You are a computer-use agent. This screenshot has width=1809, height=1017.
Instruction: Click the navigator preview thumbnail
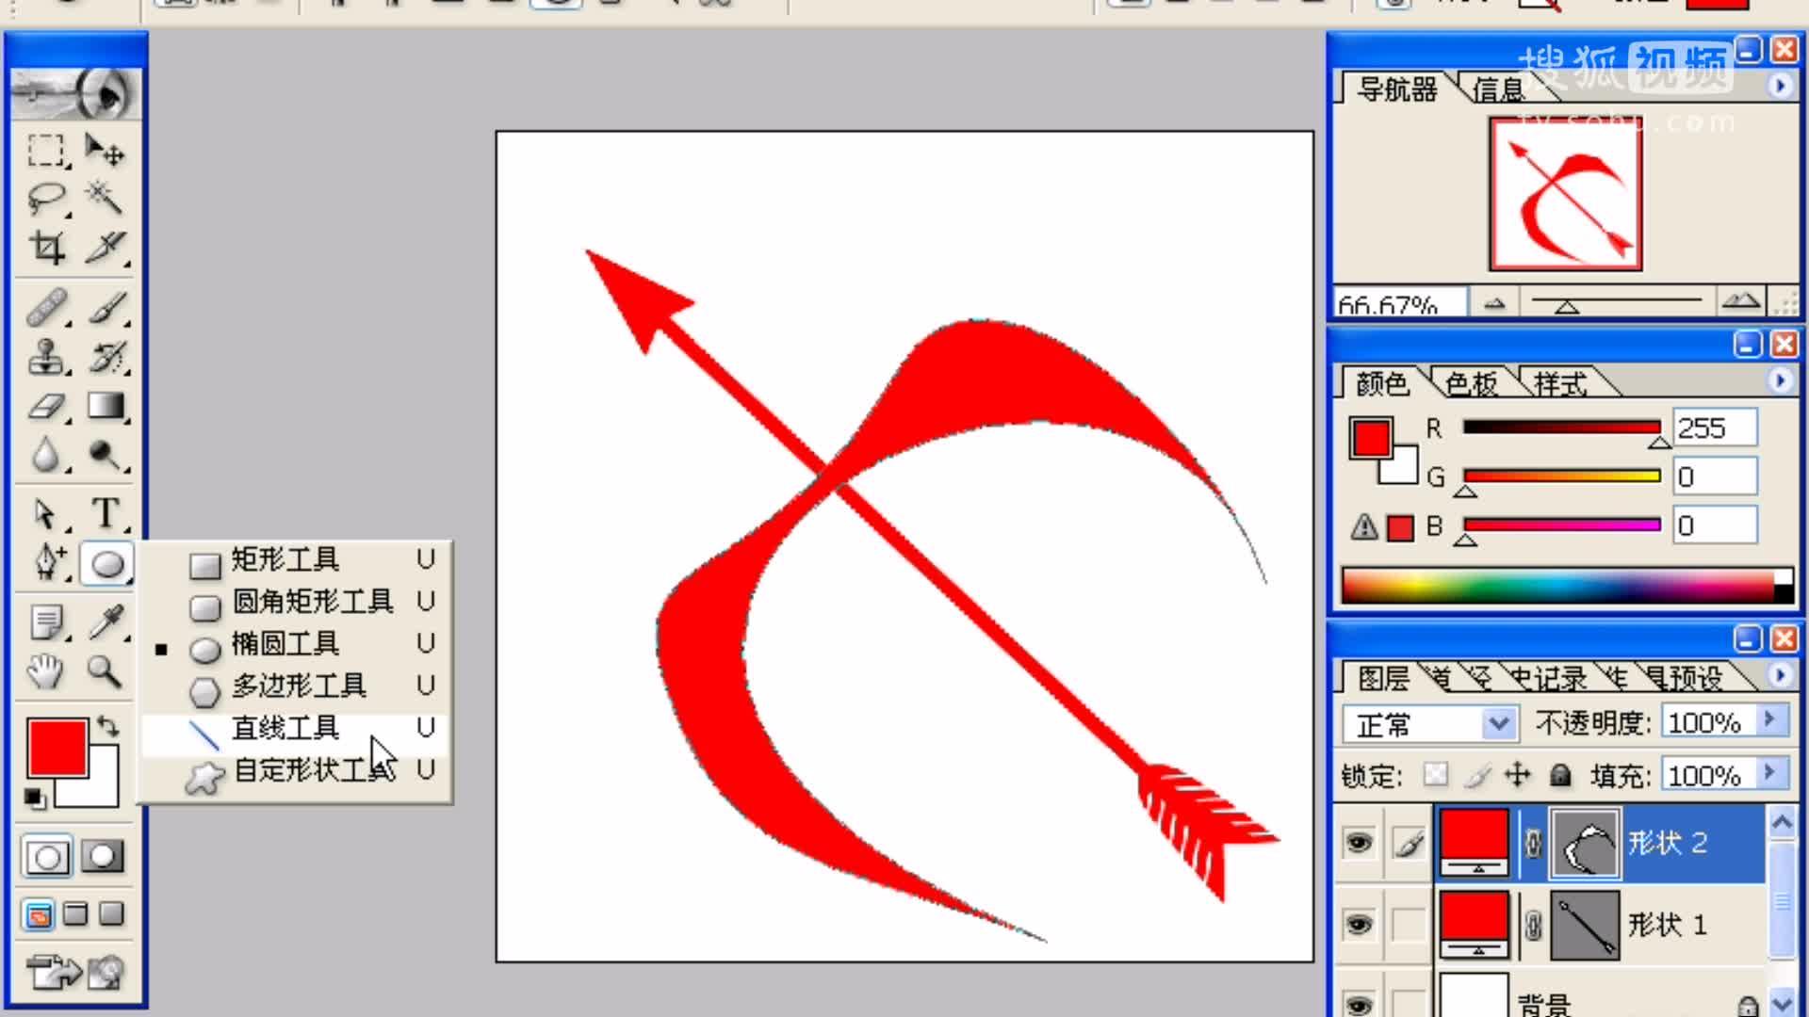pyautogui.click(x=1564, y=193)
